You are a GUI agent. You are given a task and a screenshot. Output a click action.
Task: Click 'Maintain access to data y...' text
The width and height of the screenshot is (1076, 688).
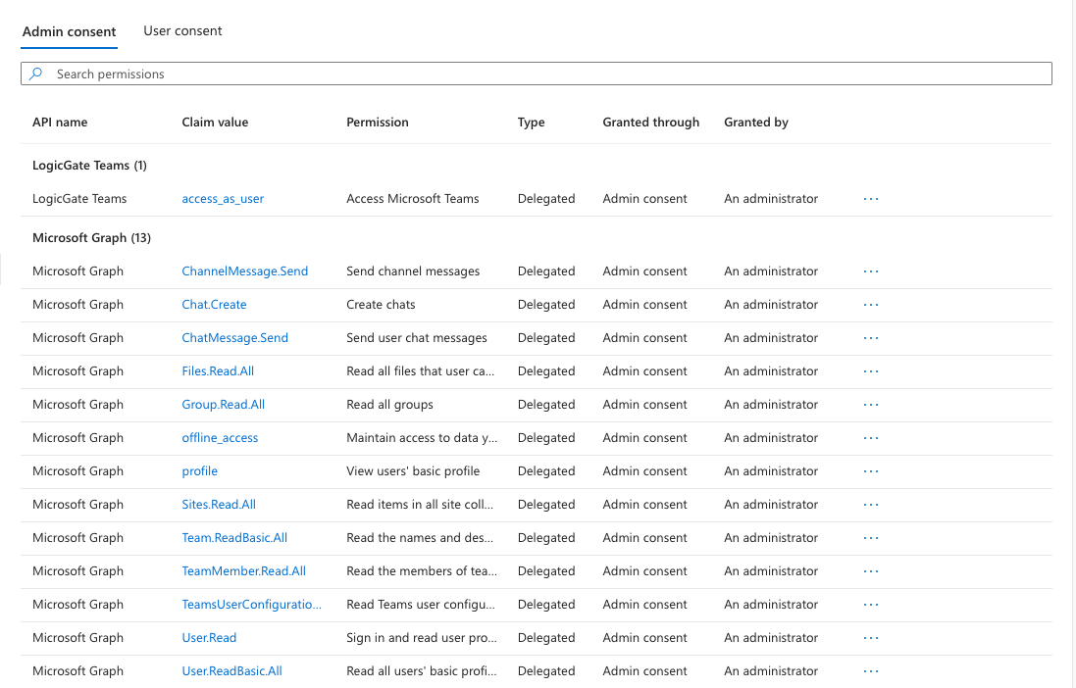tap(422, 438)
